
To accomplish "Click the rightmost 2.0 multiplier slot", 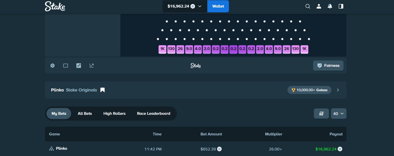I will coord(260,49).
